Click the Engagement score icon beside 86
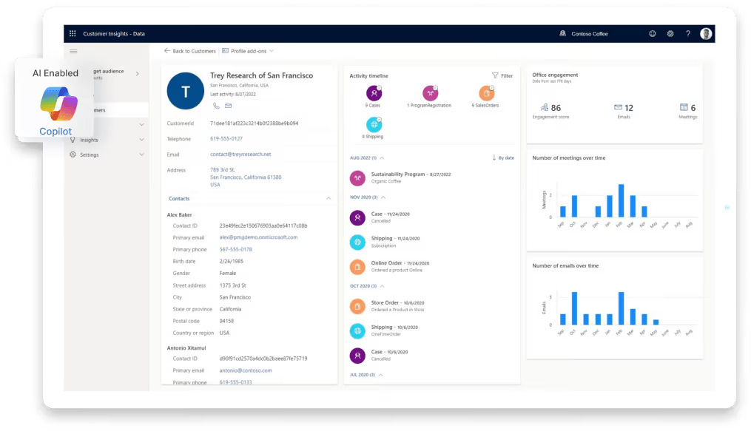Viewport: 751px width, 431px height. (x=545, y=108)
